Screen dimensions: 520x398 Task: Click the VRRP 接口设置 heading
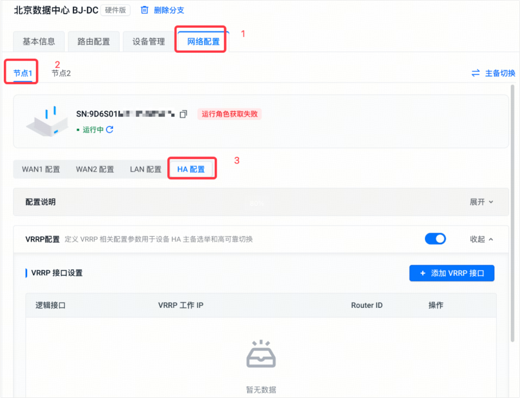[x=57, y=273]
